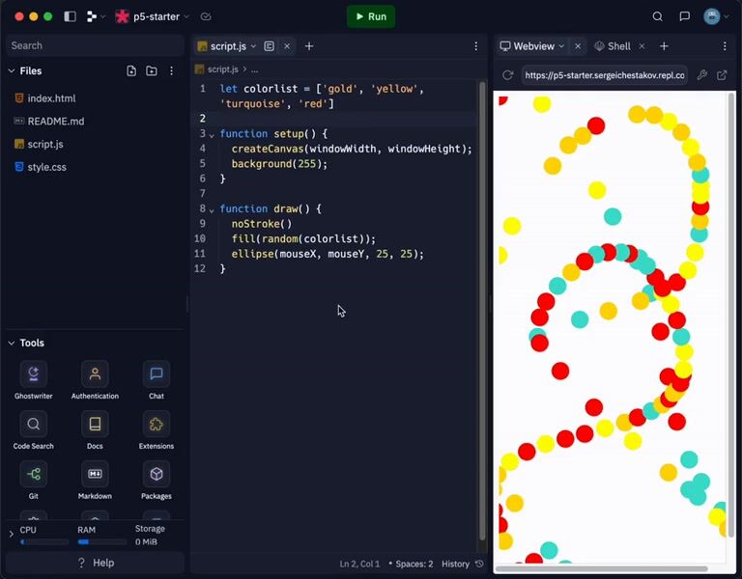Switch to the Shell tab
This screenshot has height=579, width=742.
click(613, 46)
